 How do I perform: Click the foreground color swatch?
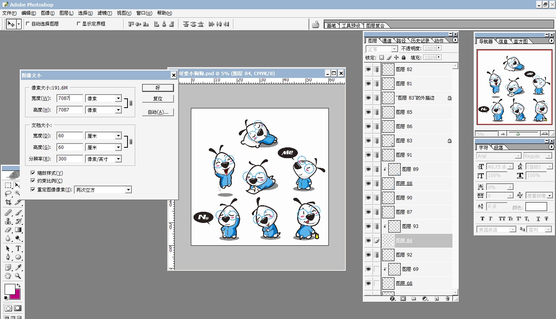point(10,289)
